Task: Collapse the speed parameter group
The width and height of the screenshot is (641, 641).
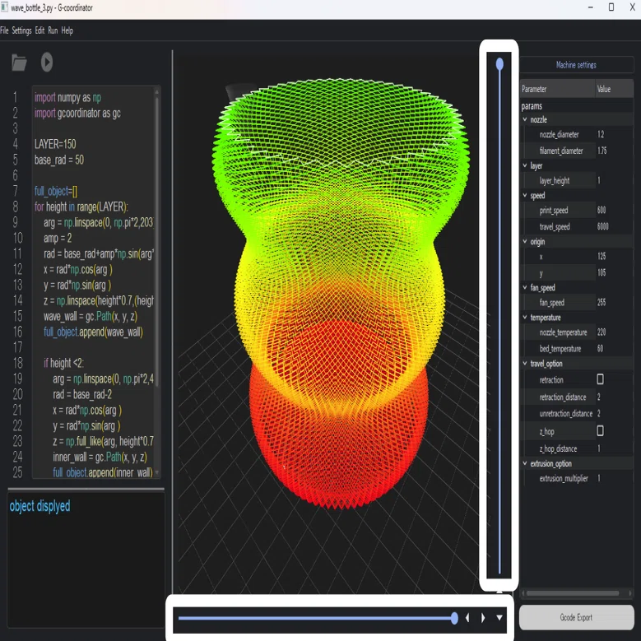Action: [525, 195]
